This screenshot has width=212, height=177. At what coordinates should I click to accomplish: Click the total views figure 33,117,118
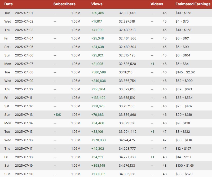tap(126, 72)
